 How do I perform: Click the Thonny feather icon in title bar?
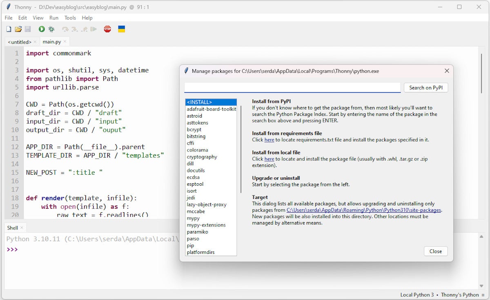(9, 7)
